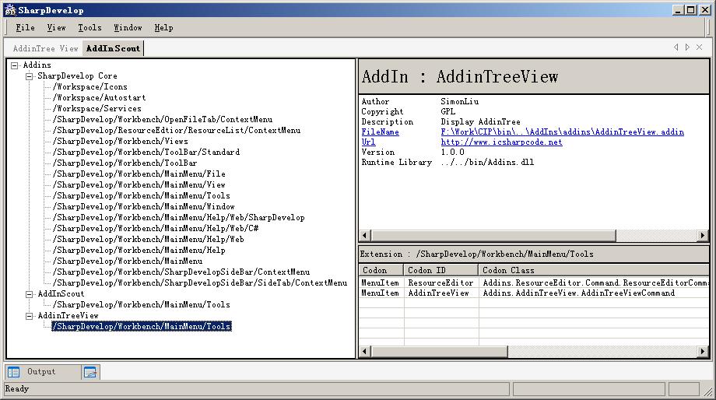This screenshot has width=716, height=400.
Task: Select MainMenu/Help/Web/SharpDevelop tree item
Action: click(178, 218)
